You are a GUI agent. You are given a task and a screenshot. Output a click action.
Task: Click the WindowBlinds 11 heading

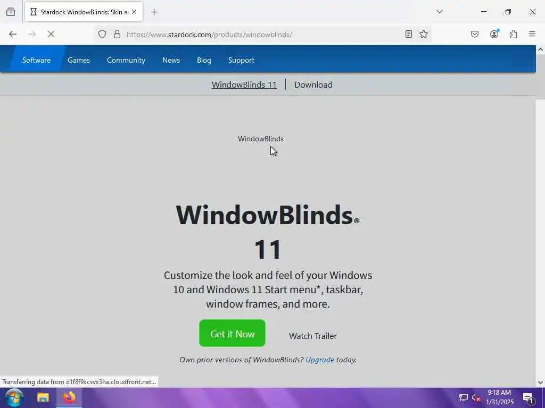pos(268,232)
